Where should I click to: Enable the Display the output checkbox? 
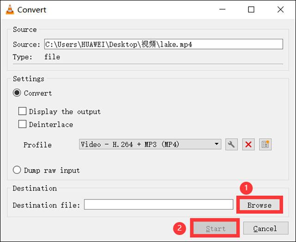(22, 112)
